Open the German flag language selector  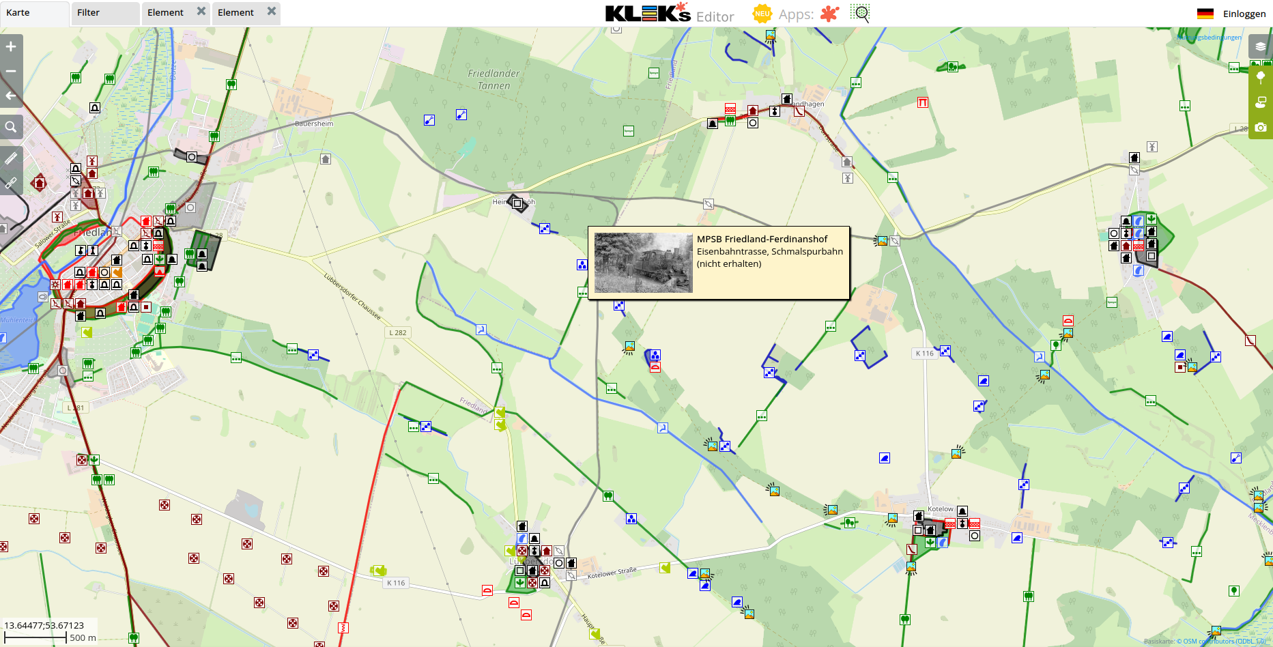(1205, 14)
